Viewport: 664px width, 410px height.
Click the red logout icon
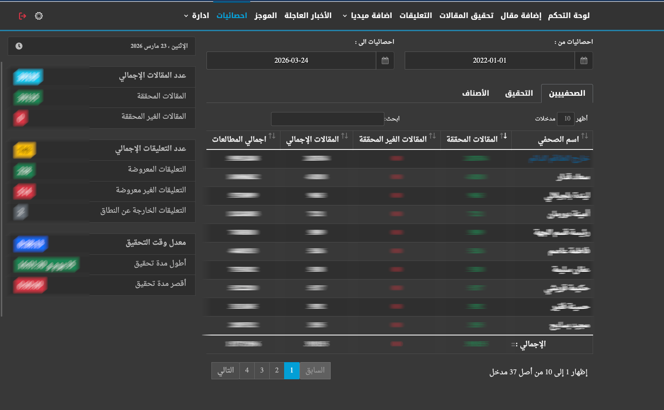click(22, 16)
